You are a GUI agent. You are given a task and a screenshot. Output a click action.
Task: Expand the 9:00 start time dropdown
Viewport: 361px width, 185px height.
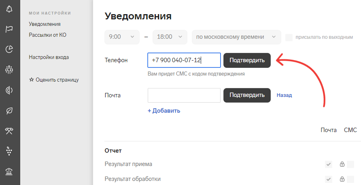pos(122,37)
